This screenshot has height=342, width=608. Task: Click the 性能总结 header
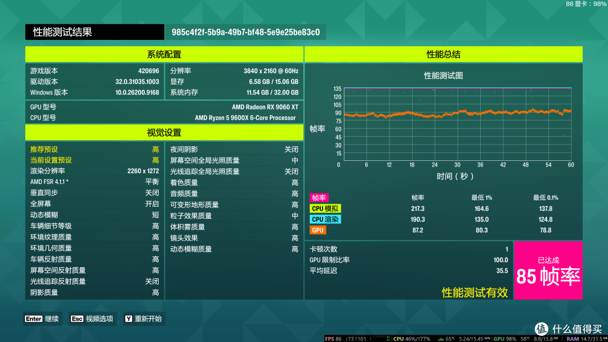click(x=444, y=54)
